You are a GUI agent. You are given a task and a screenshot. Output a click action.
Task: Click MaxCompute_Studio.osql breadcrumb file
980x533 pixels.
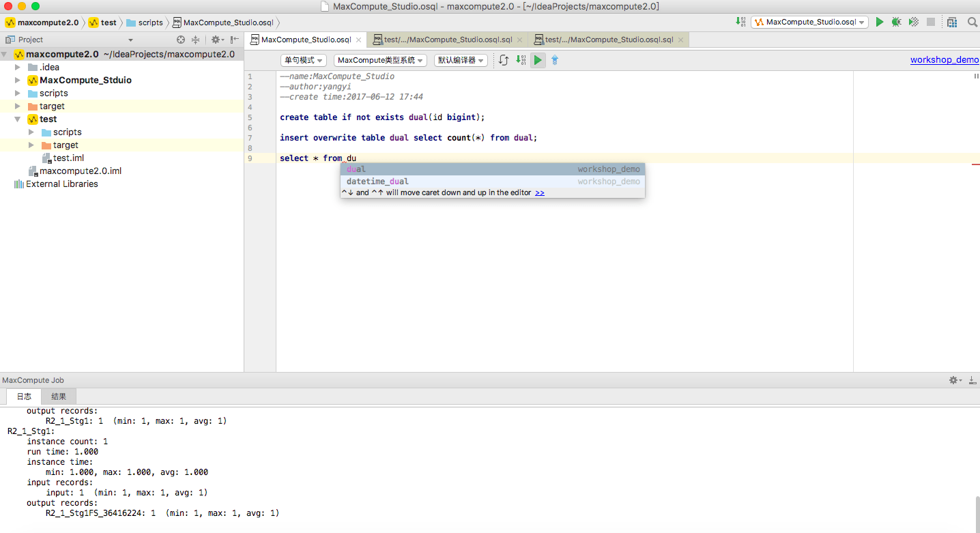pos(222,23)
